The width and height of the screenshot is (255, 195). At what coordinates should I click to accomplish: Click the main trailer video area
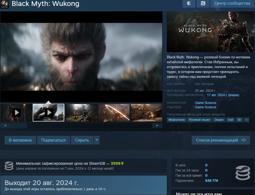81,57
